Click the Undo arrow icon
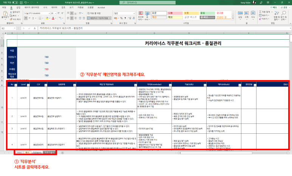Image resolution: width=292 pixels, height=176 pixels. point(26,3)
